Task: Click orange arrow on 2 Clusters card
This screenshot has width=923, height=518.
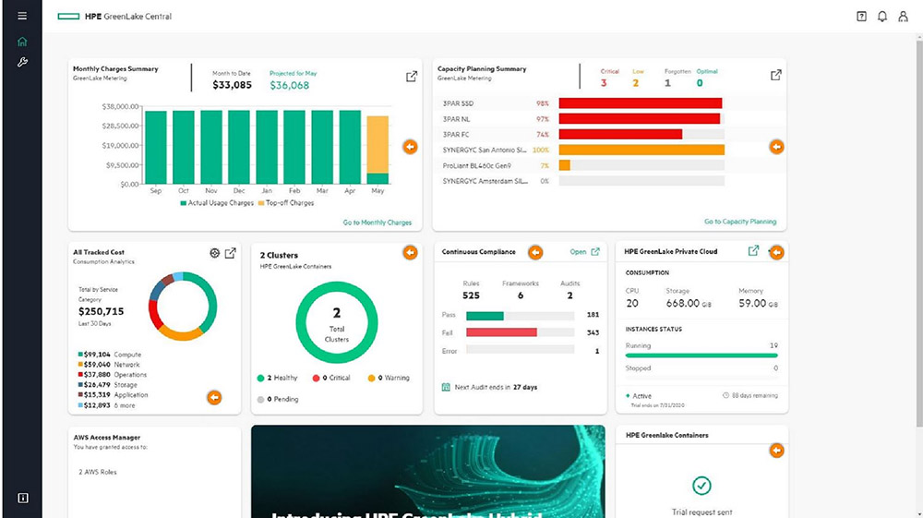Action: click(411, 252)
